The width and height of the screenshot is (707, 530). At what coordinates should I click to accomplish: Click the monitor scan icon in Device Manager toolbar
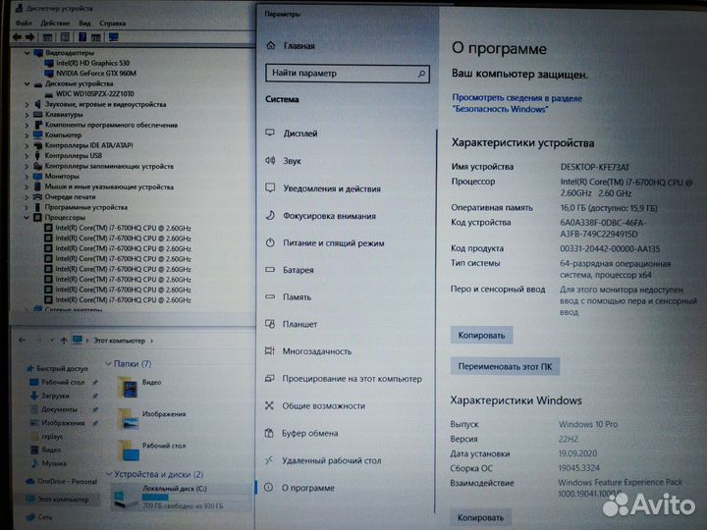click(x=113, y=37)
